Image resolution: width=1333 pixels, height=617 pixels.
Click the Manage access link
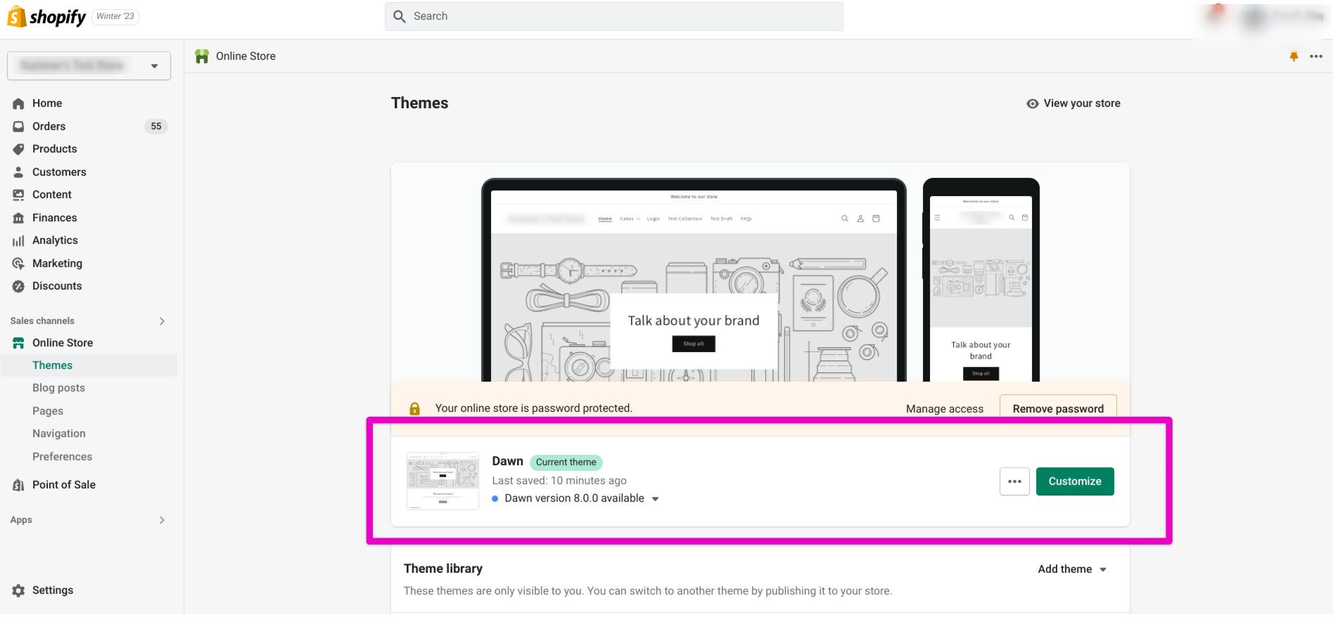click(945, 409)
